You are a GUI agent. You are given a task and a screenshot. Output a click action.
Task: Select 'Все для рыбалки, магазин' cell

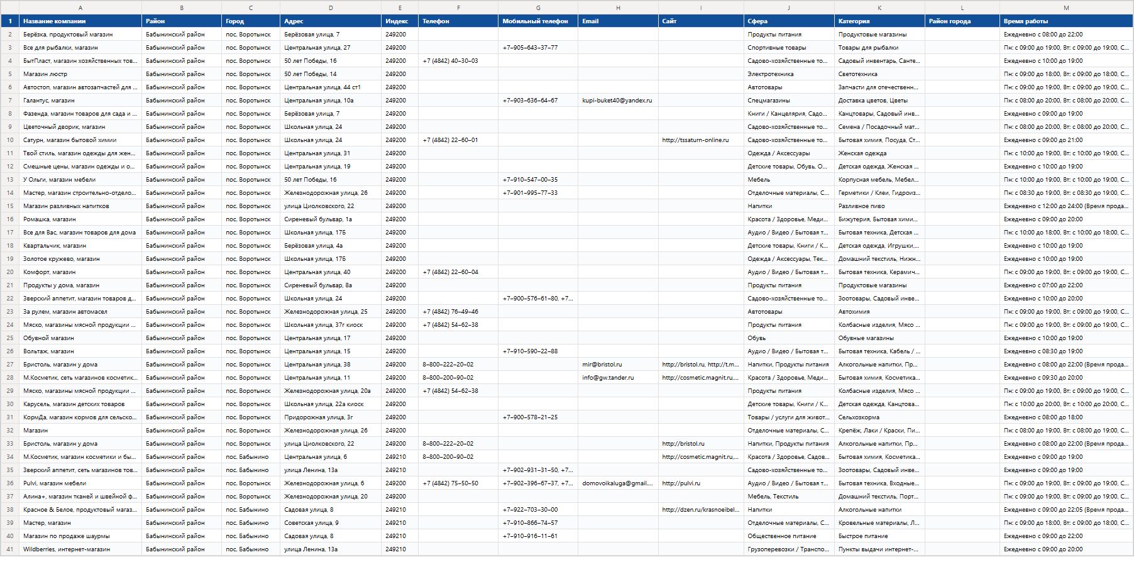80,48
